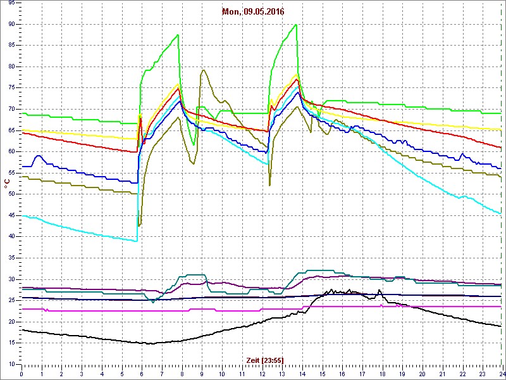The image size is (506, 380).
Task: Click the 95 tick on temperature axis
Action: tap(11, 3)
